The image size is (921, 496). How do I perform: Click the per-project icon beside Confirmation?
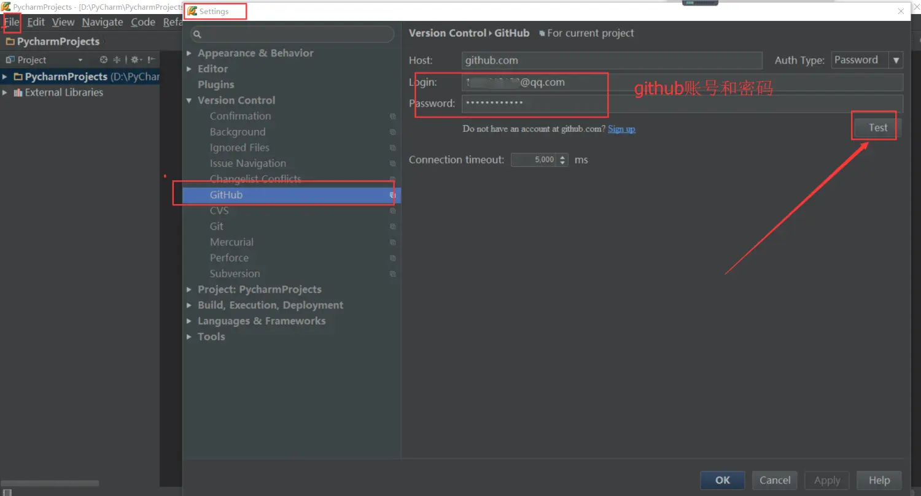coord(393,116)
